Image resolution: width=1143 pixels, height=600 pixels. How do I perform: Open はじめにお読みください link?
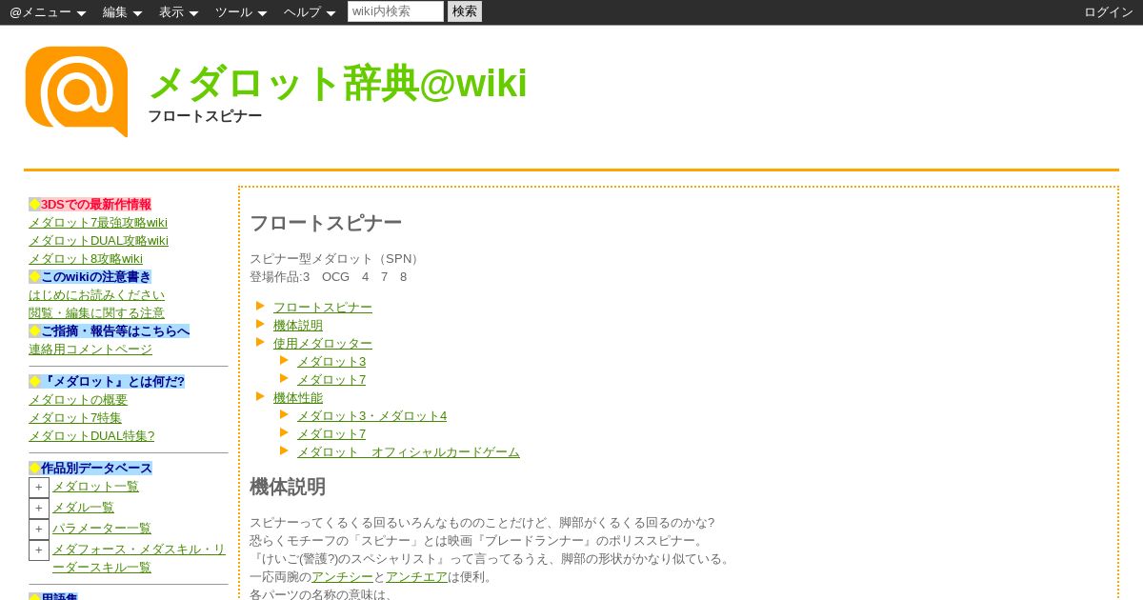tap(96, 295)
